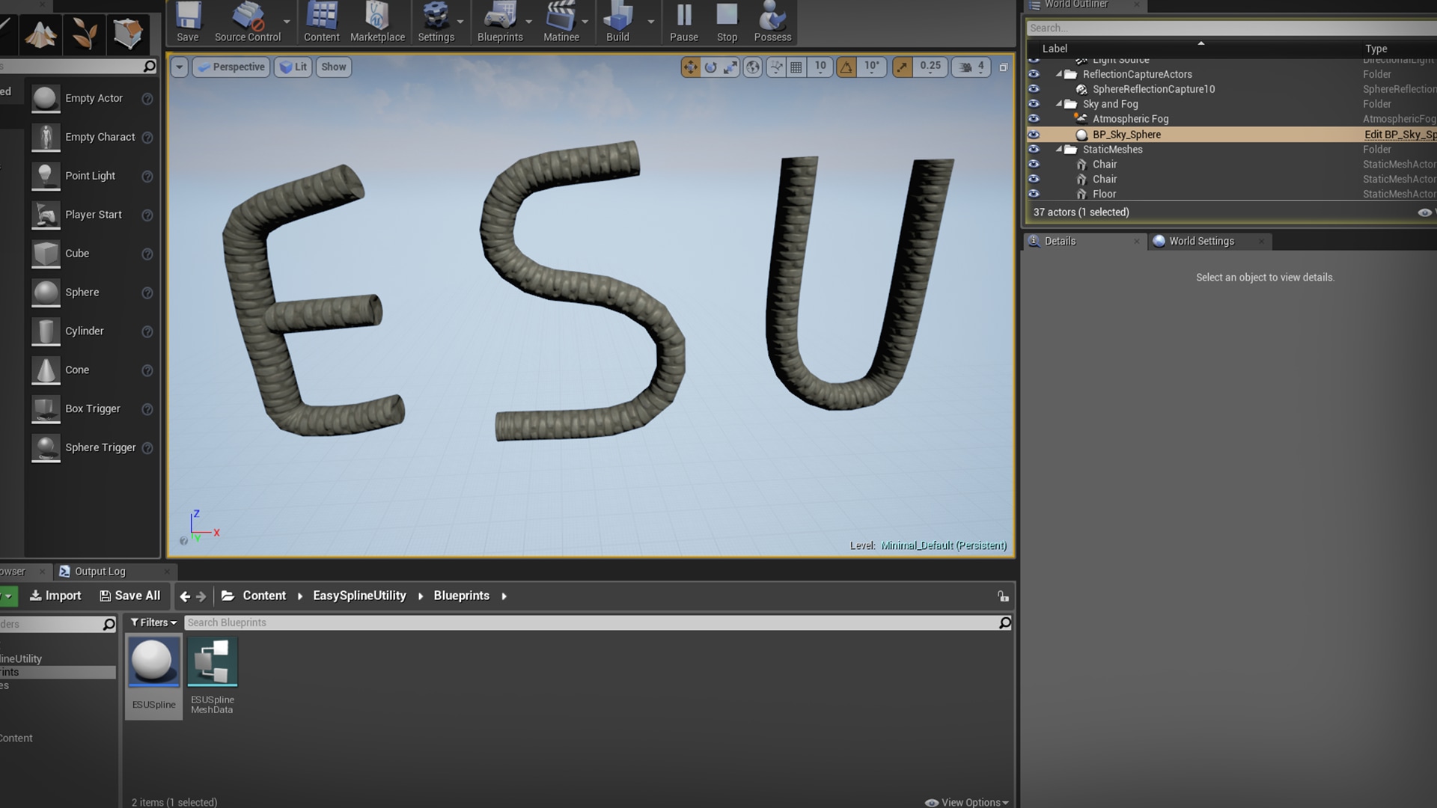This screenshot has height=808, width=1437.
Task: Collapse the StaticMeshes folder in outliner
Action: [x=1059, y=150]
